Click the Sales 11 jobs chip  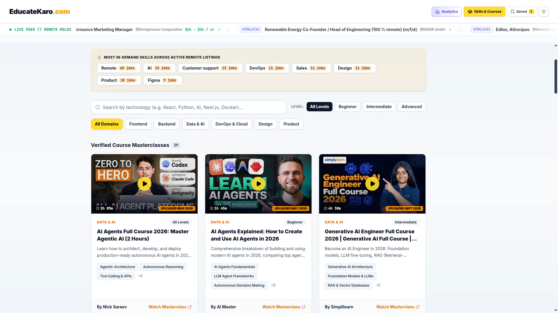[311, 68]
